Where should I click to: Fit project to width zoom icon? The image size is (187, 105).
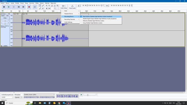click(x=55, y=6)
